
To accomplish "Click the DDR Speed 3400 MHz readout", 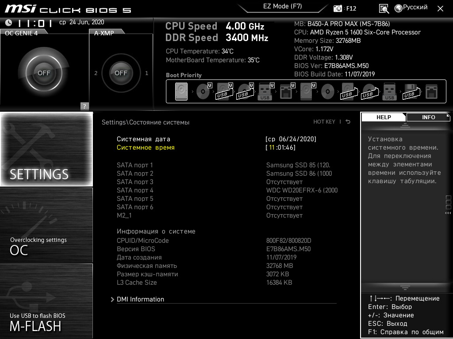I will 217,38.
